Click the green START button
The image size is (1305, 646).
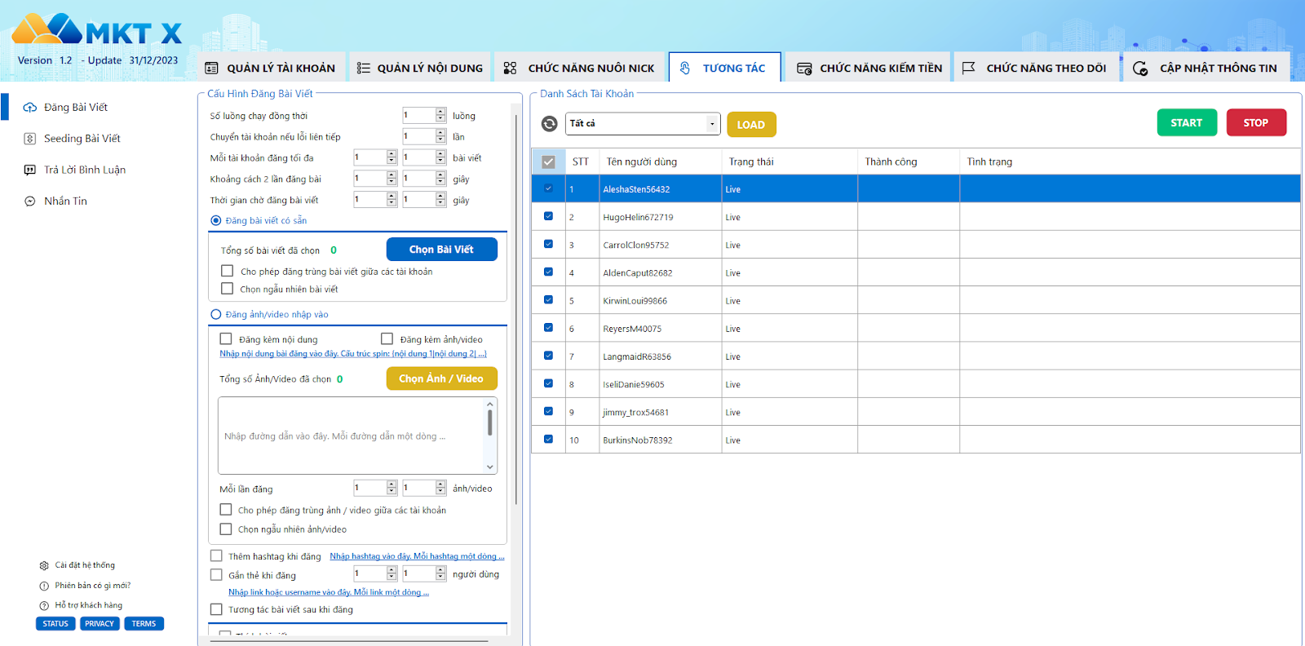[1187, 122]
